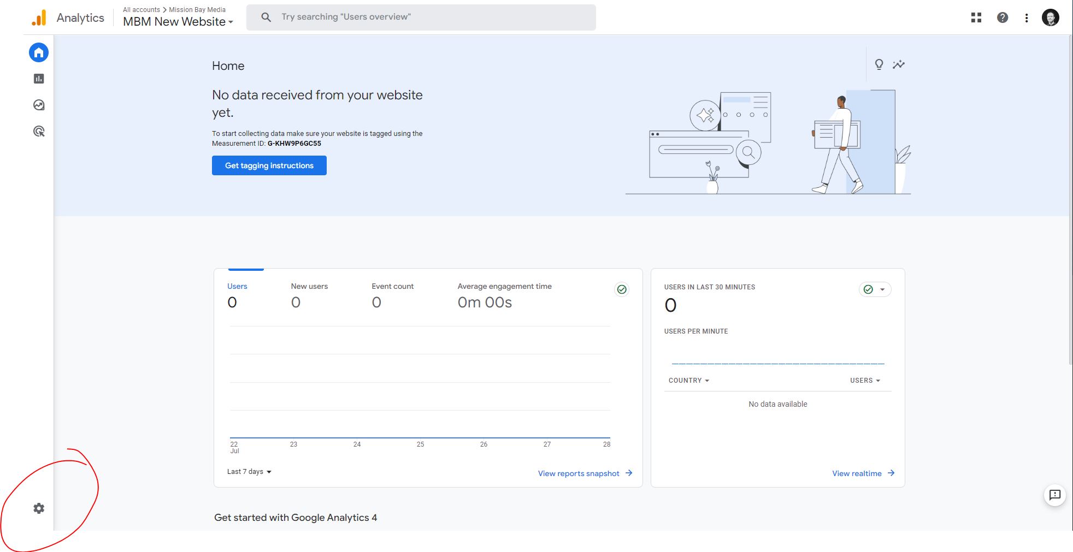The height and width of the screenshot is (552, 1073).
Task: Open View realtime link
Action: tap(863, 473)
